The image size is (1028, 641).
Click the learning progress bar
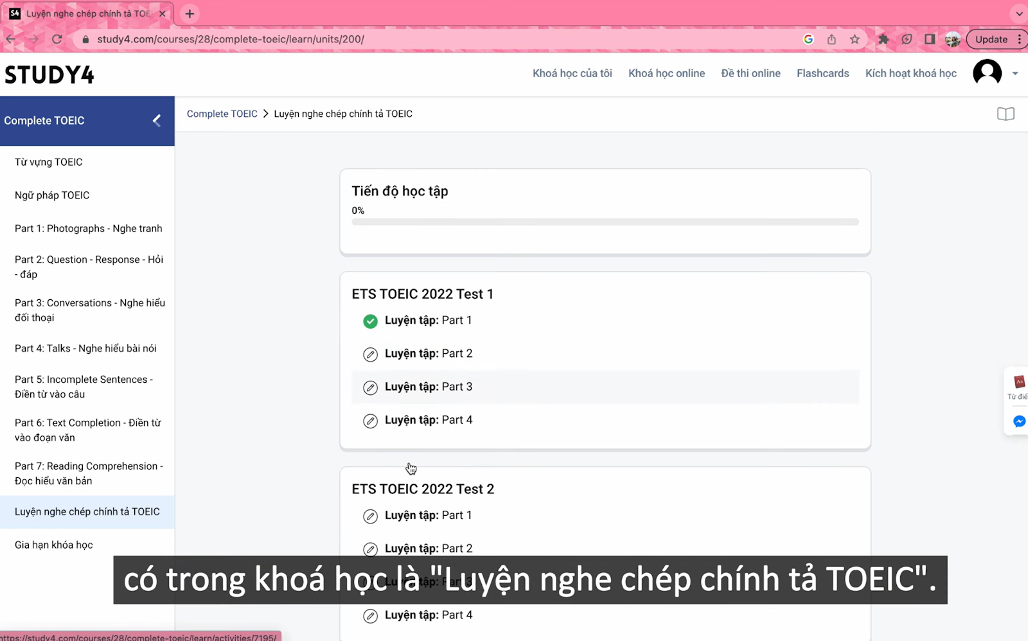(x=605, y=222)
